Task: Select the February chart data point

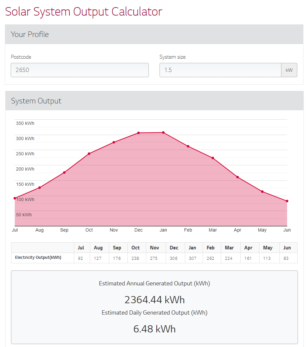Action: point(188,146)
